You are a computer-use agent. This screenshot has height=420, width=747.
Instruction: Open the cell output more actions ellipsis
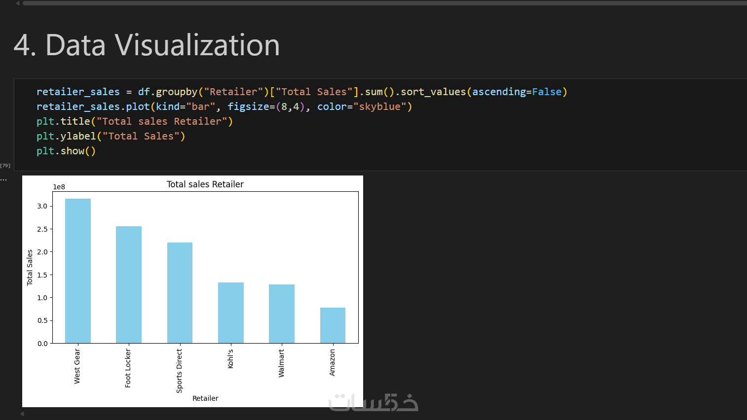(x=3, y=179)
